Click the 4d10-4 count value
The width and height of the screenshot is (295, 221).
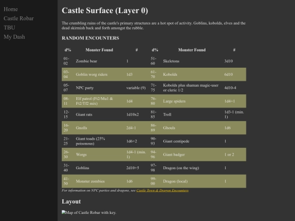230,88
